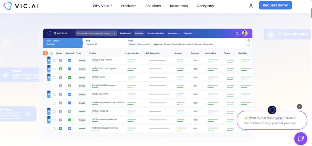Open the purple chat bubble icon

point(300,139)
